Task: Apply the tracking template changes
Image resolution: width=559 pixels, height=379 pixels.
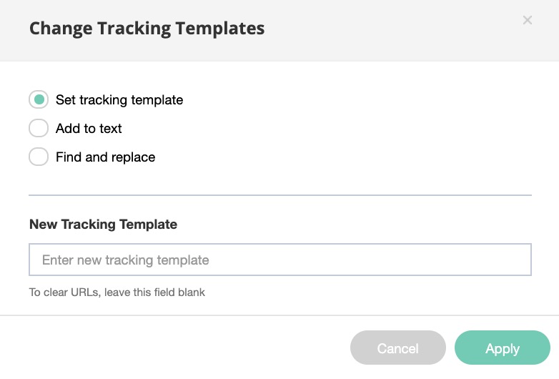Action: [x=502, y=348]
